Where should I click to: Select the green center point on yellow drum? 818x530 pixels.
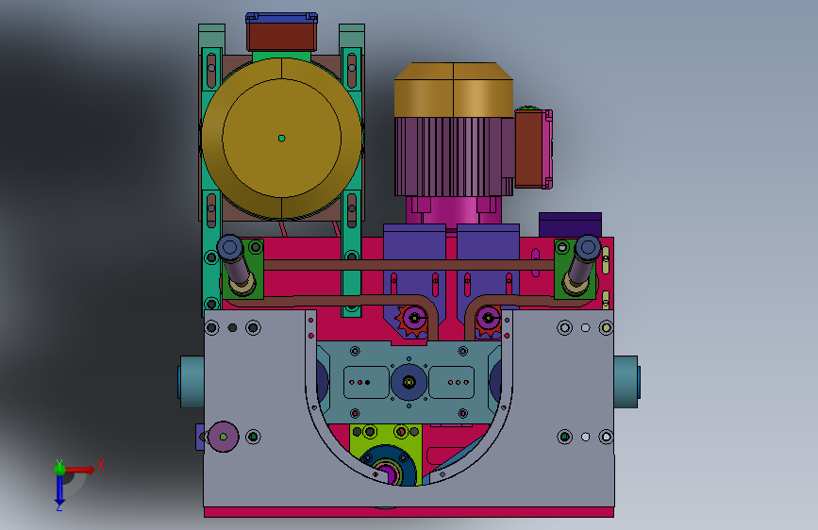[x=282, y=139]
